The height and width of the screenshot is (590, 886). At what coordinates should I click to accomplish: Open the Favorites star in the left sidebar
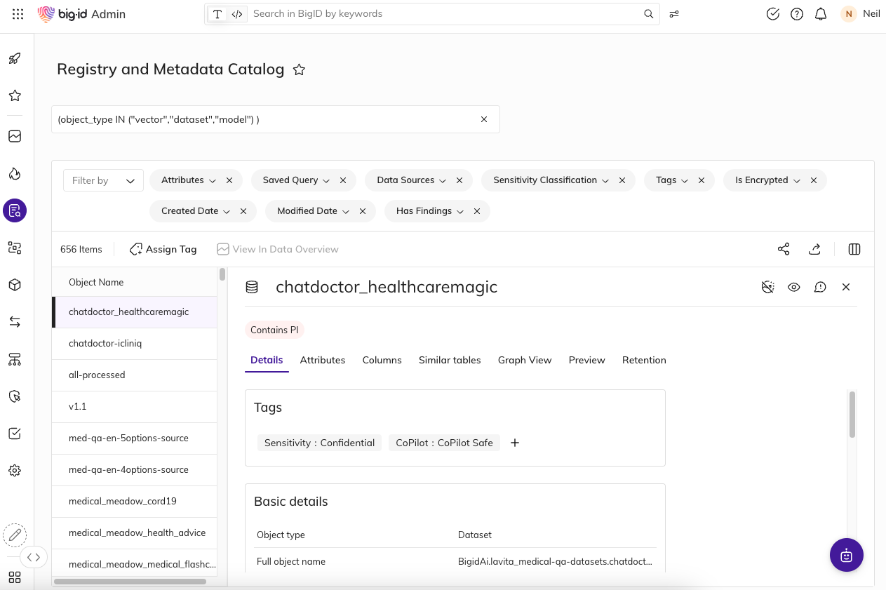[x=15, y=95]
